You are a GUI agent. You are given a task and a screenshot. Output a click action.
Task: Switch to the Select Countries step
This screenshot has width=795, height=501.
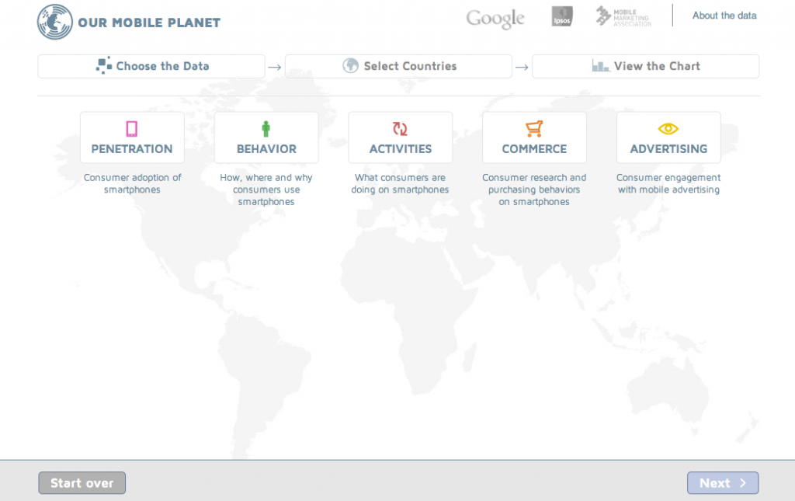click(398, 66)
